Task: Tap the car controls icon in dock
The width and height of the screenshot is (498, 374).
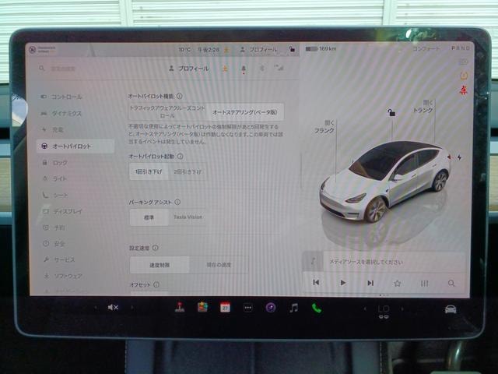Action: coord(451,309)
